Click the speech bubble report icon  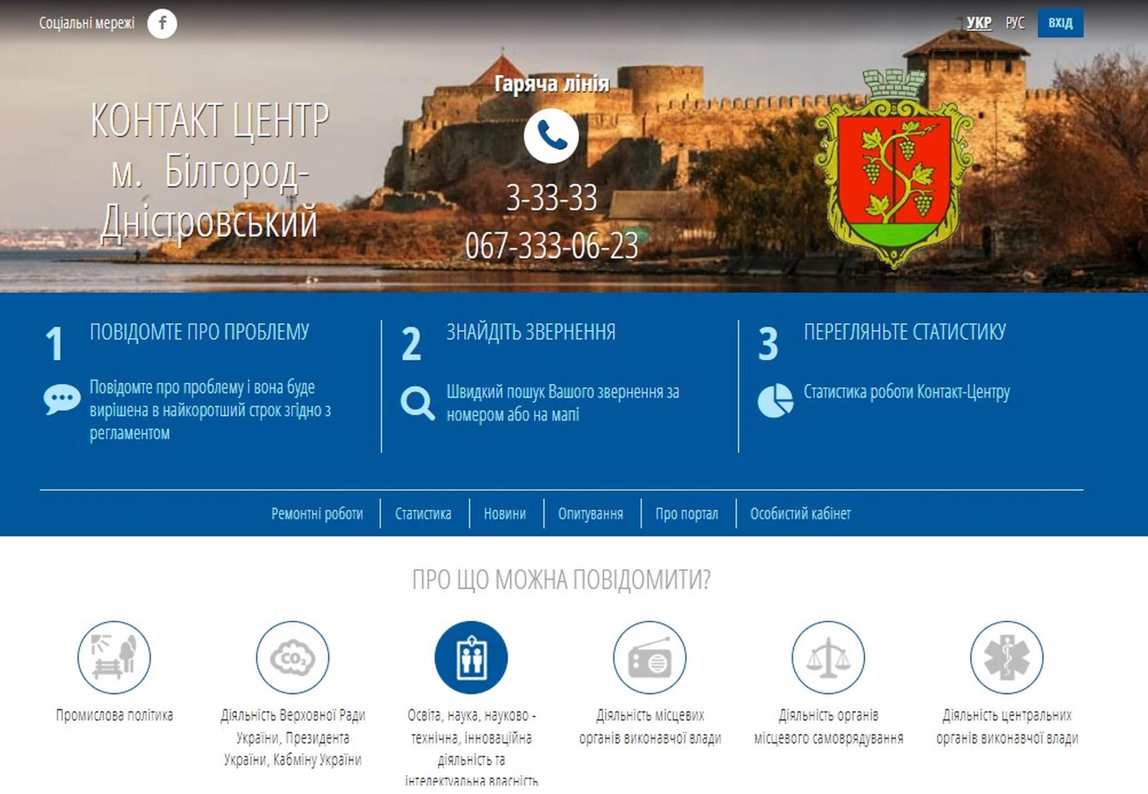pos(62,399)
